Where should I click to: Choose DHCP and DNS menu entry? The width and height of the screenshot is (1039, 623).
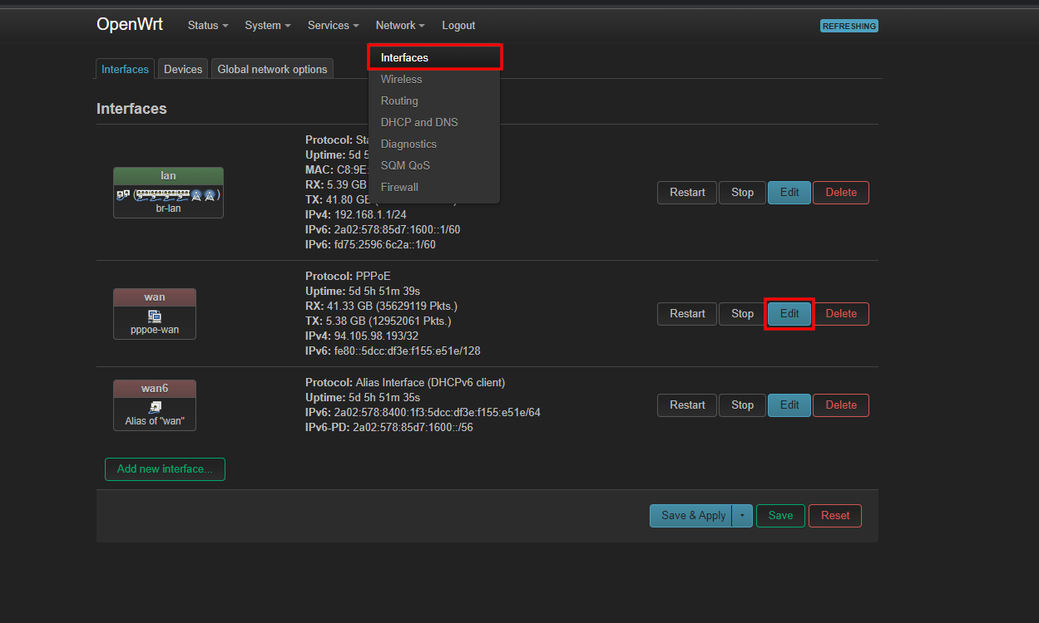[x=419, y=122]
